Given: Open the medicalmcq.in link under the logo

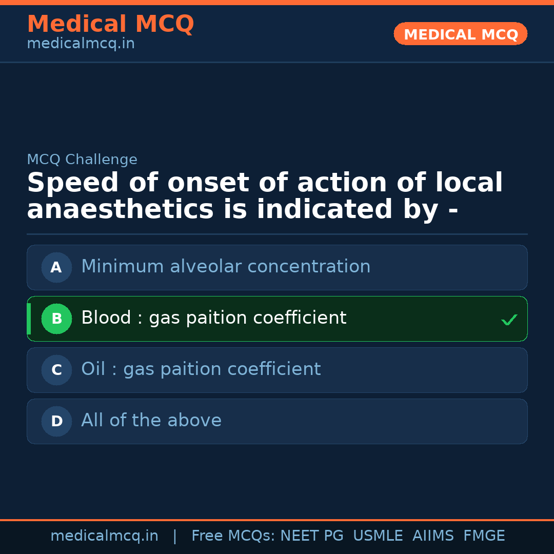Looking at the screenshot, I should 81,44.
